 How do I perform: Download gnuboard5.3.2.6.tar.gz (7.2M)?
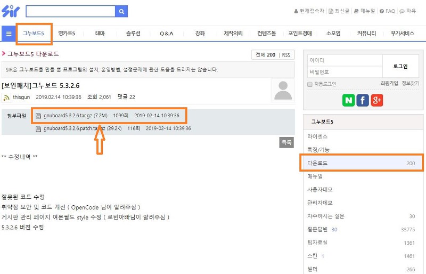point(76,116)
